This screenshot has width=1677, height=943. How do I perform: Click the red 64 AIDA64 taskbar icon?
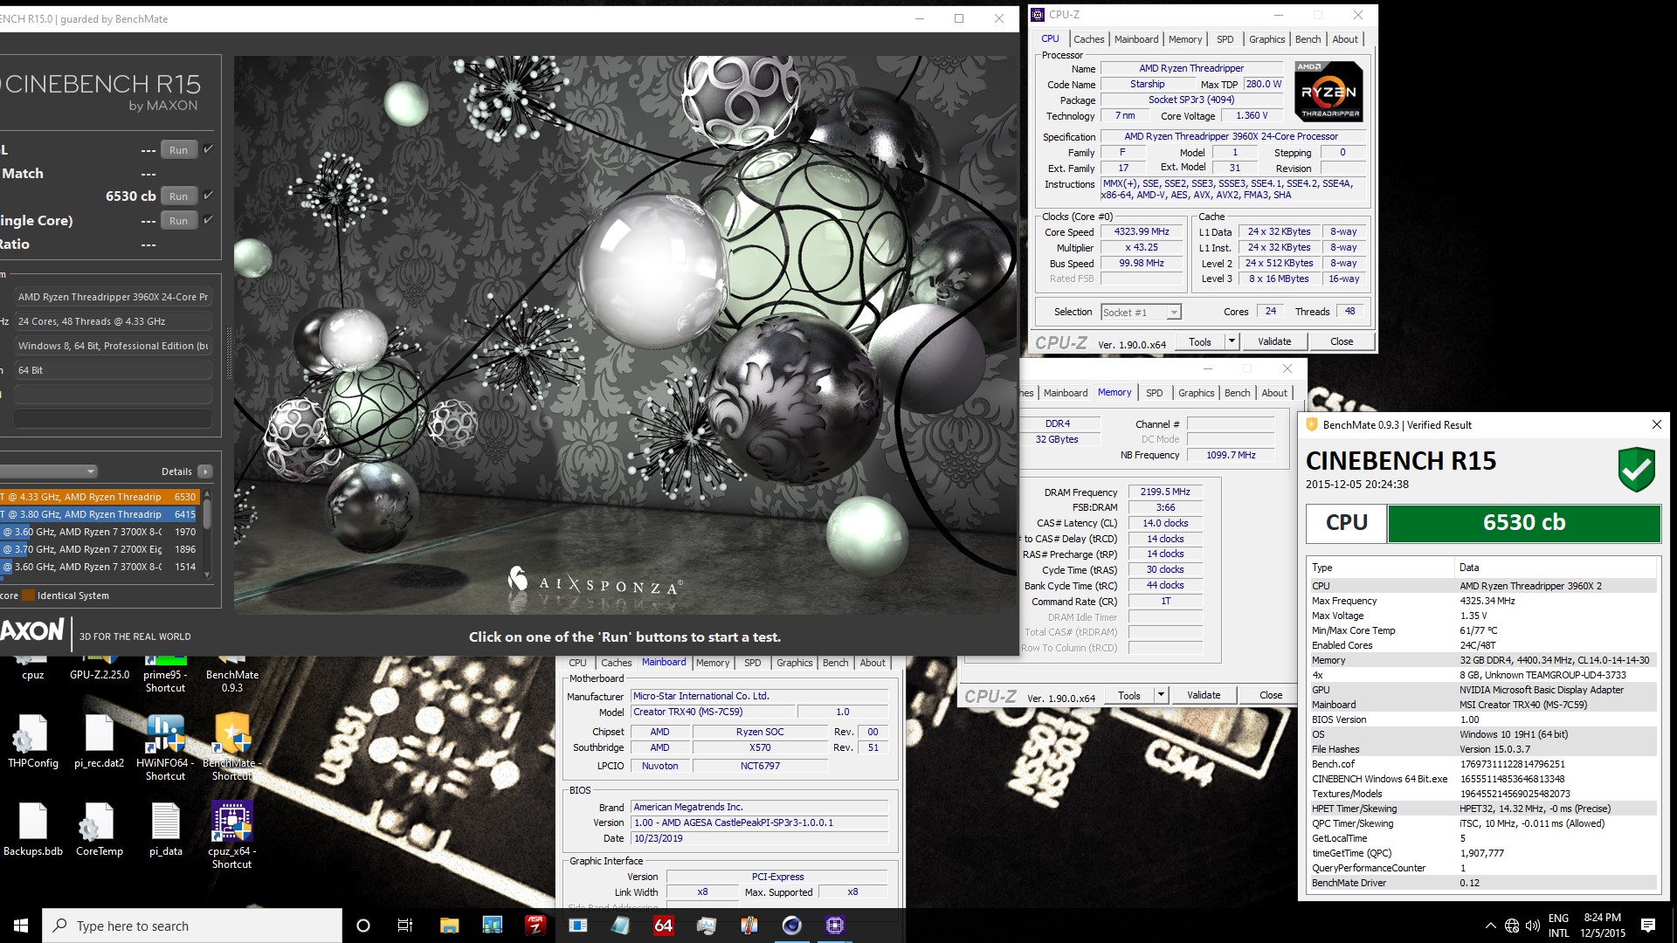click(664, 926)
